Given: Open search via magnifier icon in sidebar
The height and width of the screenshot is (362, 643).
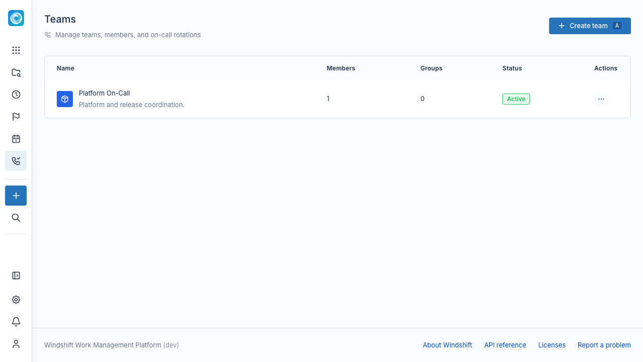Looking at the screenshot, I should (x=16, y=218).
